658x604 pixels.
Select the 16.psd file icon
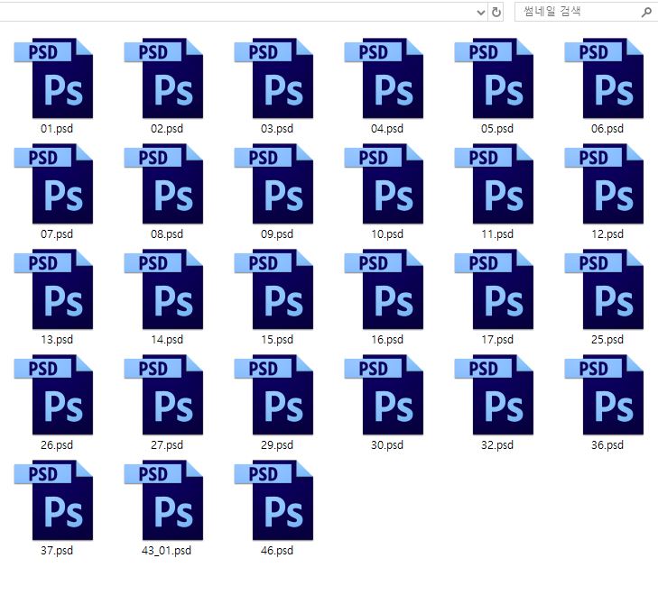(384, 289)
